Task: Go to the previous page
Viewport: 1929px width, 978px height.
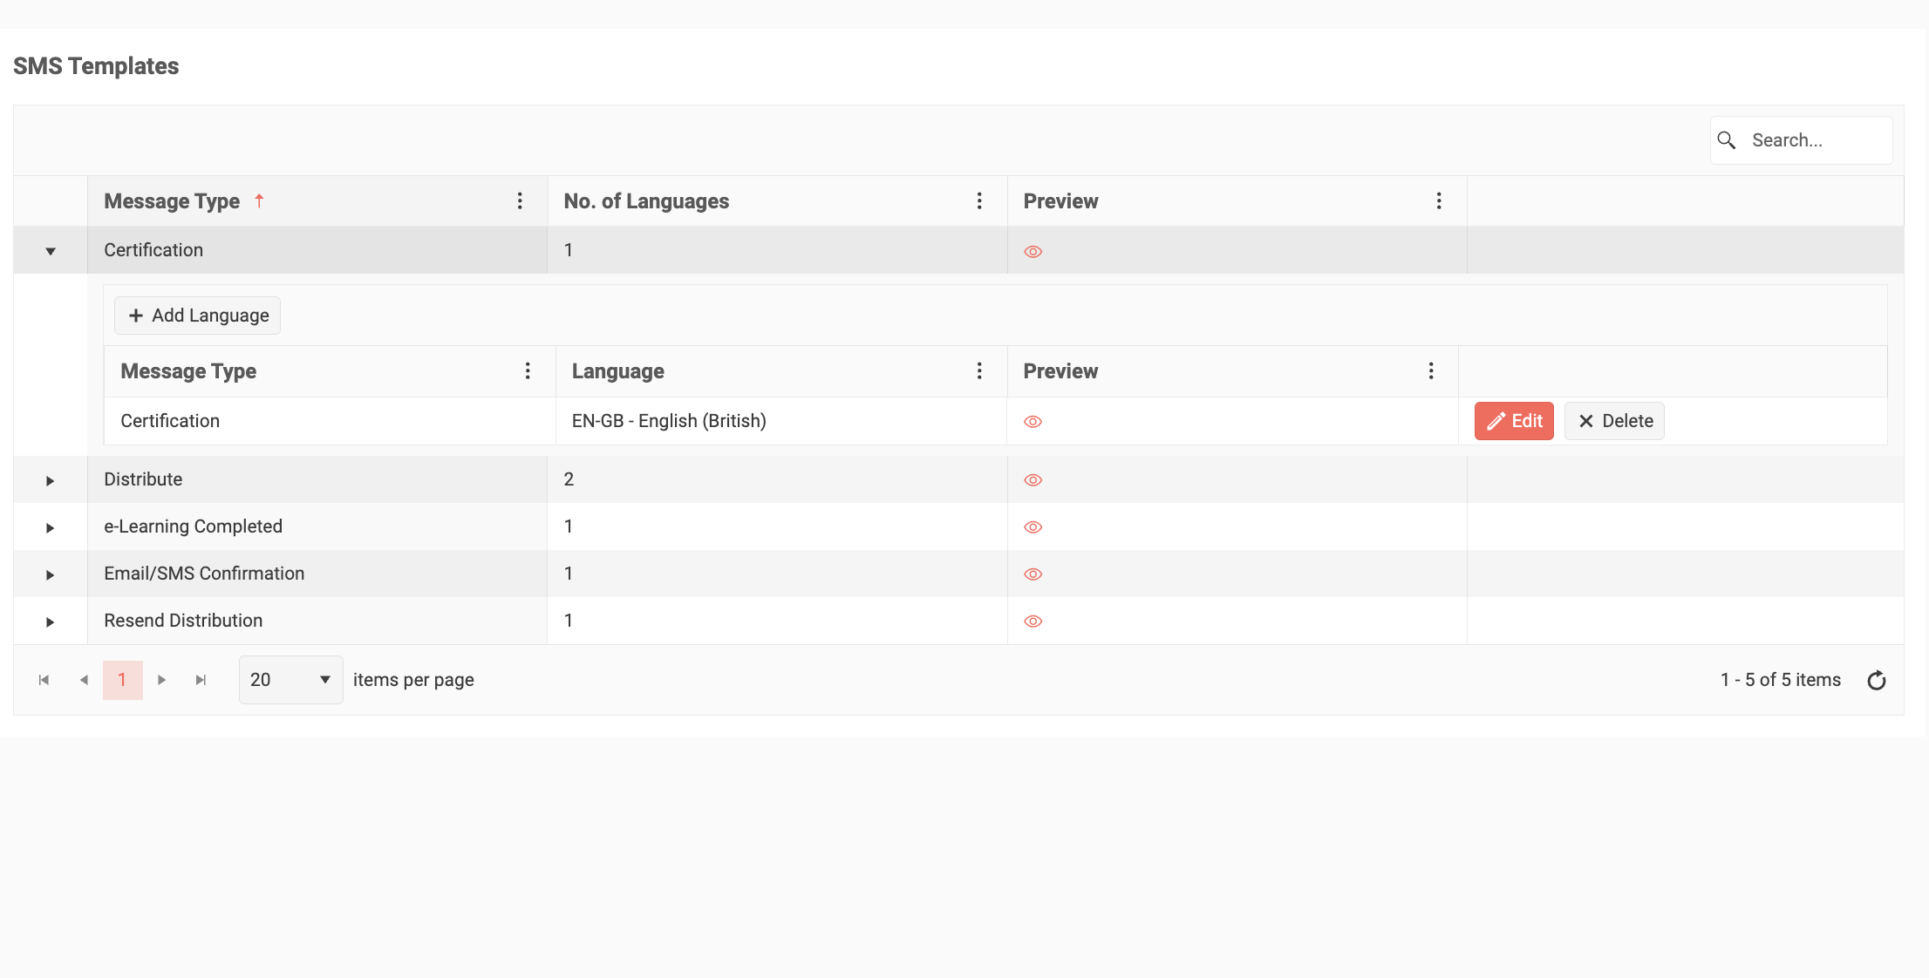Action: (x=84, y=680)
